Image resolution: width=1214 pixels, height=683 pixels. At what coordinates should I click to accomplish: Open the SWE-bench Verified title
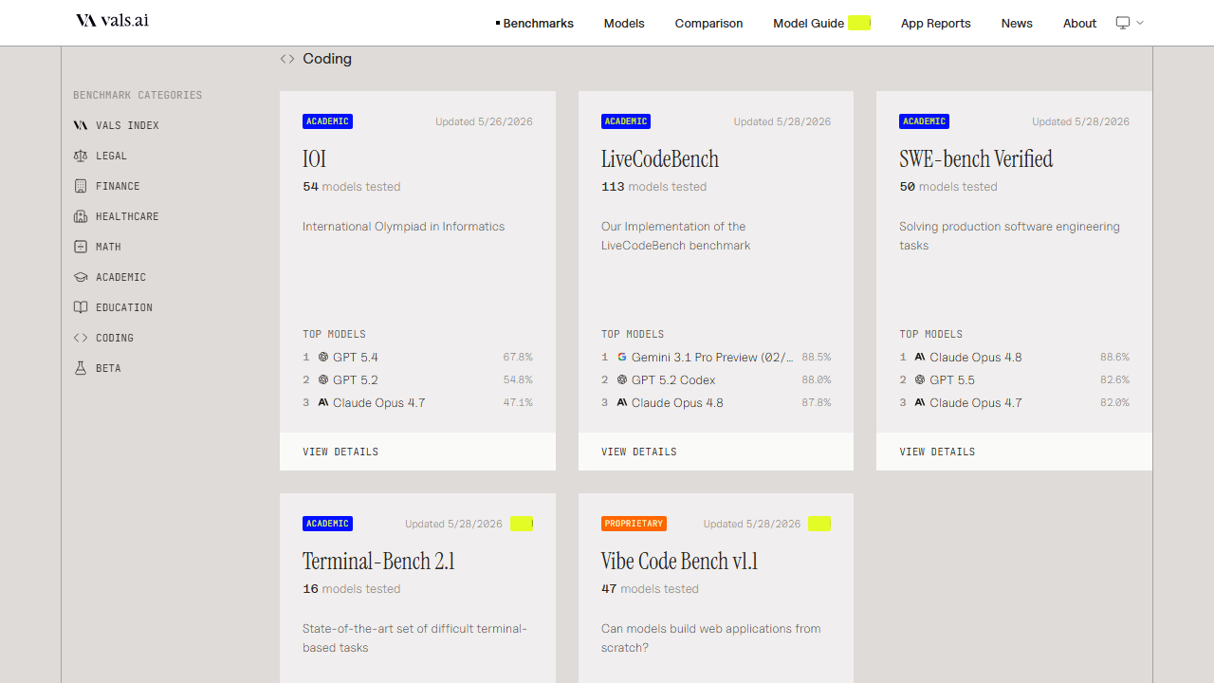click(976, 158)
